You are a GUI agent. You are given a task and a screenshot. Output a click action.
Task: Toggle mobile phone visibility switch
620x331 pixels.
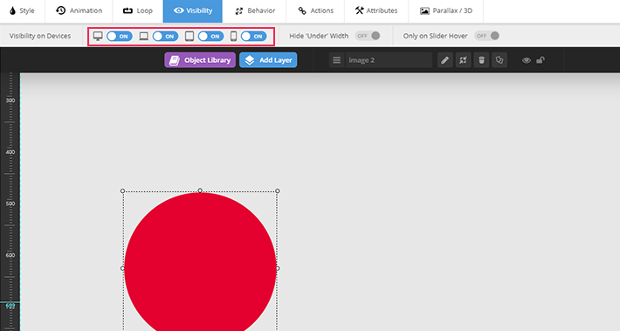click(253, 37)
